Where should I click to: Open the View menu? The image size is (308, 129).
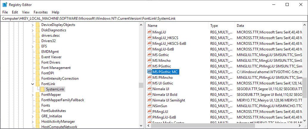tap(26, 12)
